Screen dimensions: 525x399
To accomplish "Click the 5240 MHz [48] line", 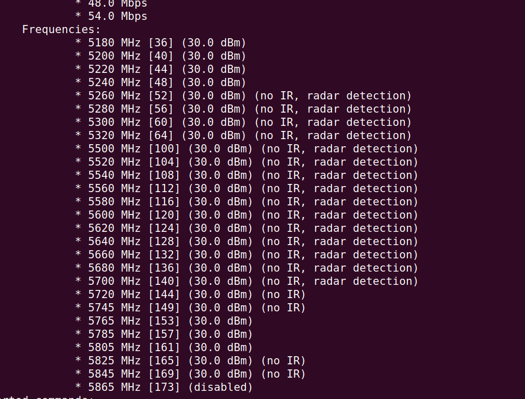I will [x=161, y=83].
